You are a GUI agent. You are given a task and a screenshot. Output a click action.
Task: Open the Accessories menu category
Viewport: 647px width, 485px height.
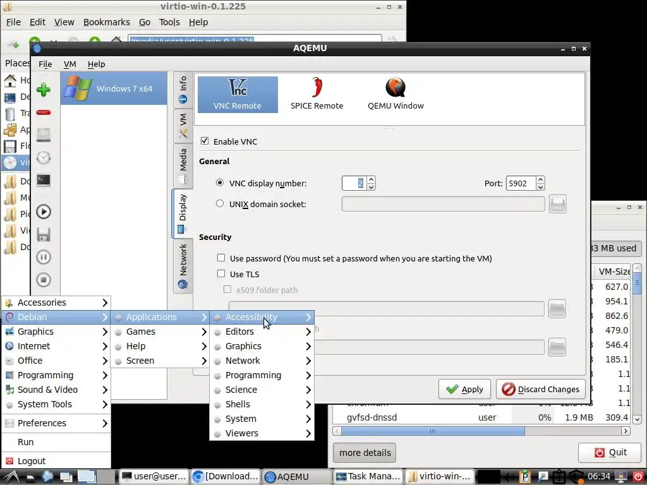click(56, 302)
